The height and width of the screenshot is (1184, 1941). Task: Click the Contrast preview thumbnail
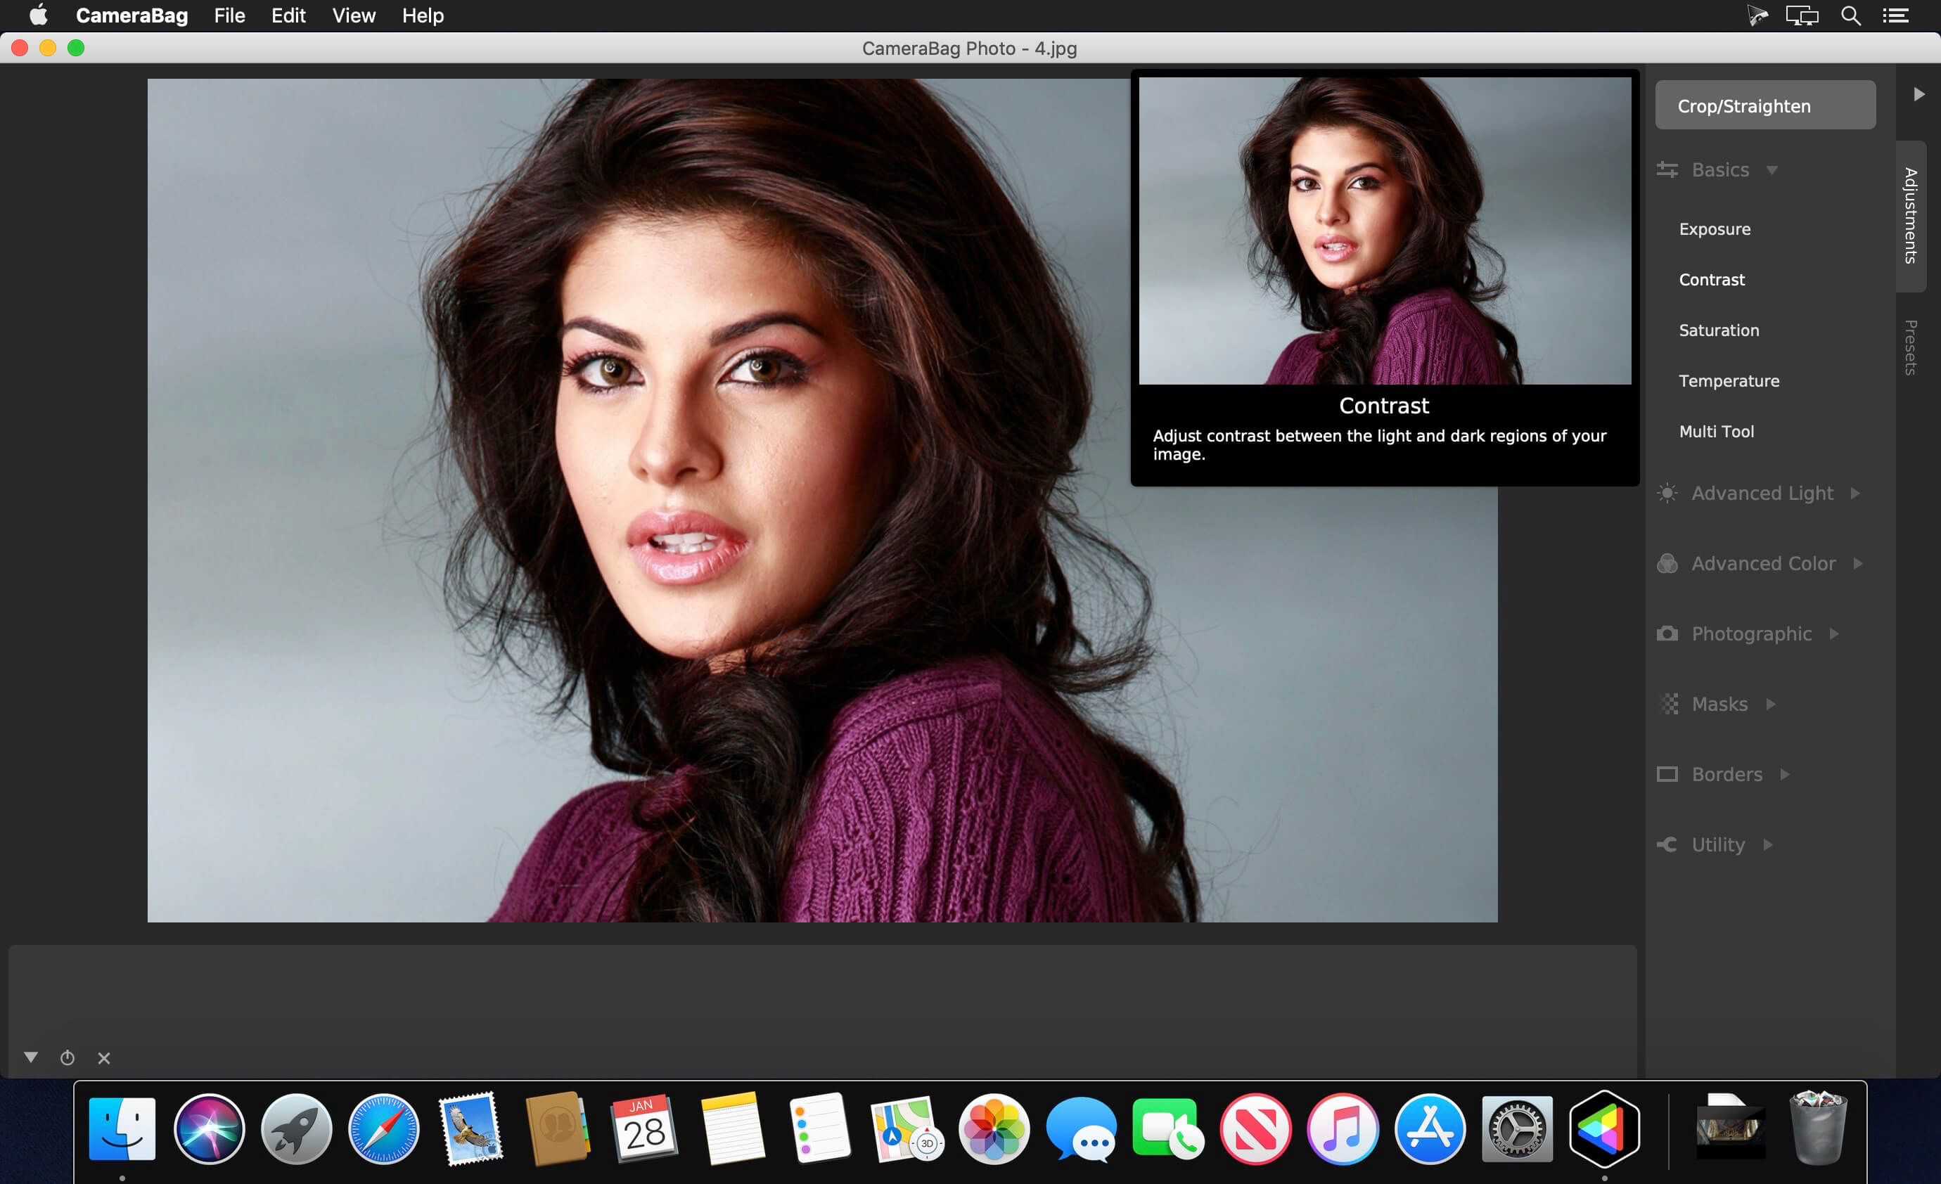(x=1385, y=231)
